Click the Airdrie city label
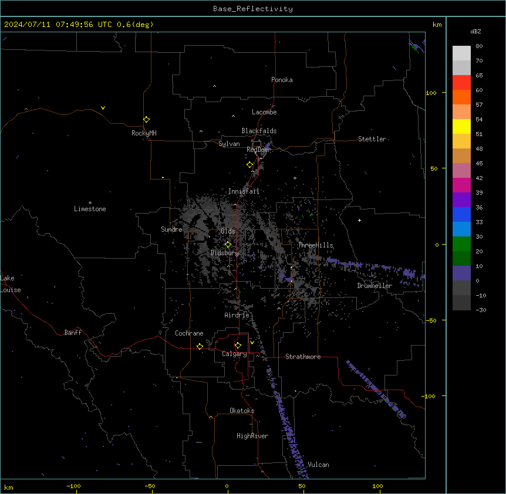The width and height of the screenshot is (506, 494). tap(237, 315)
